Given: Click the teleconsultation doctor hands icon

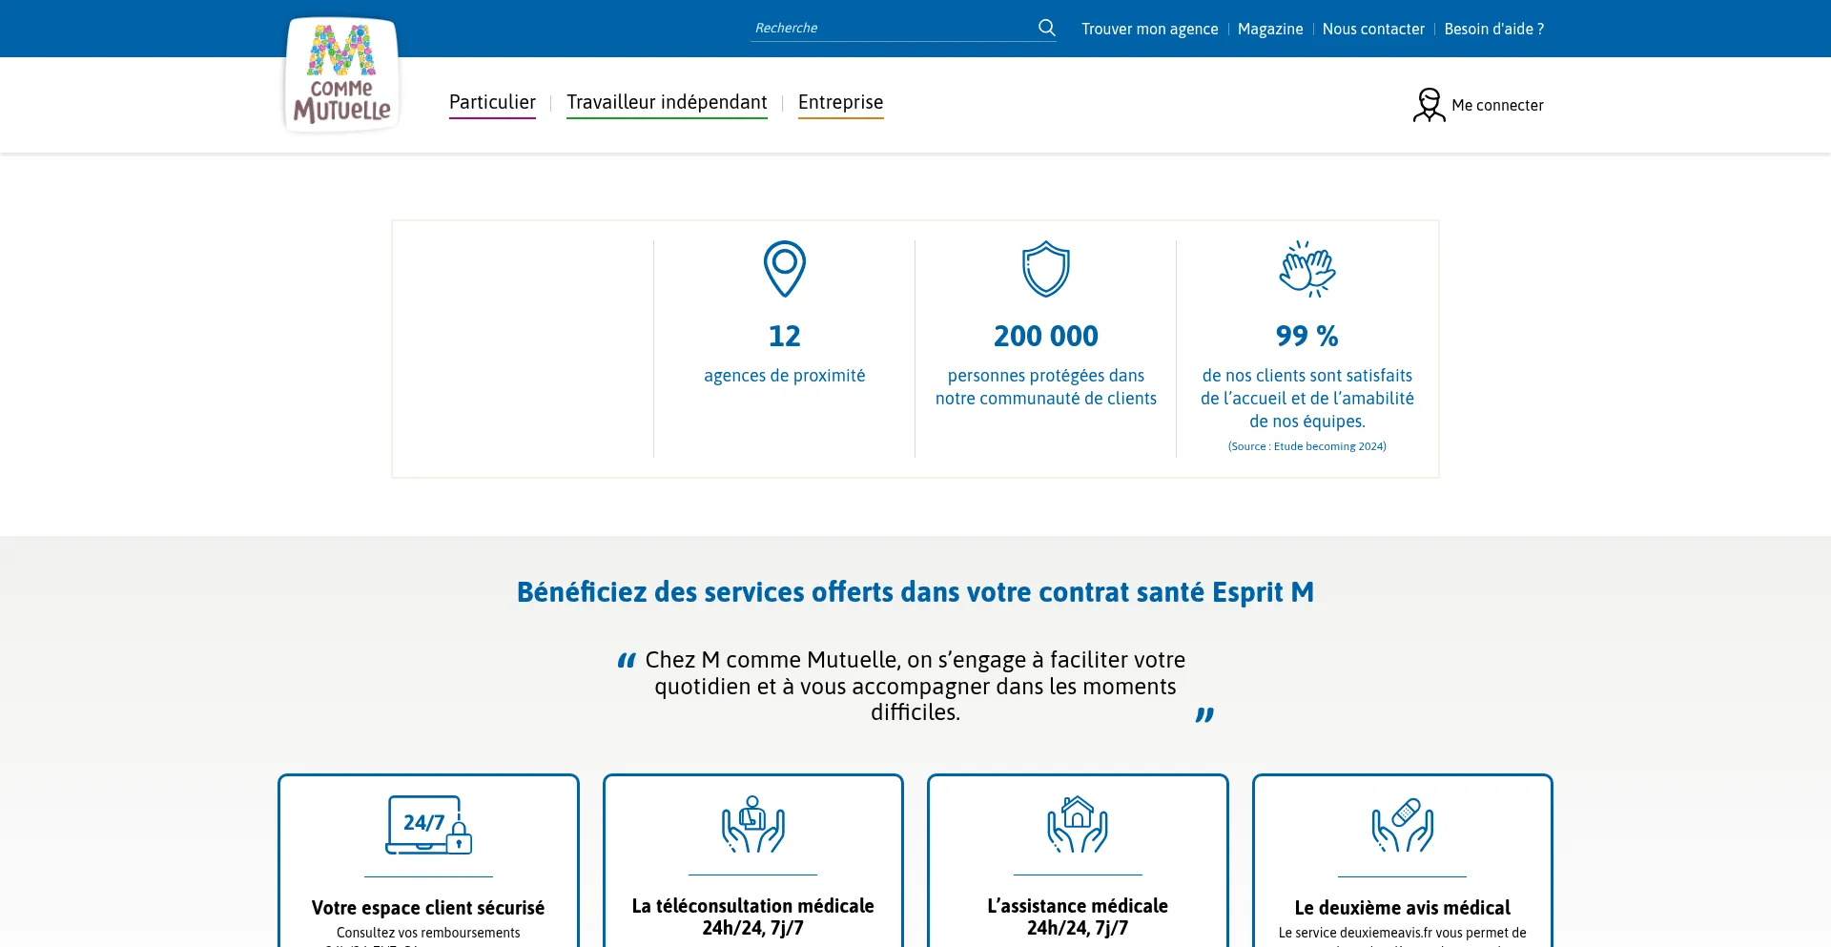Looking at the screenshot, I should 752,825.
